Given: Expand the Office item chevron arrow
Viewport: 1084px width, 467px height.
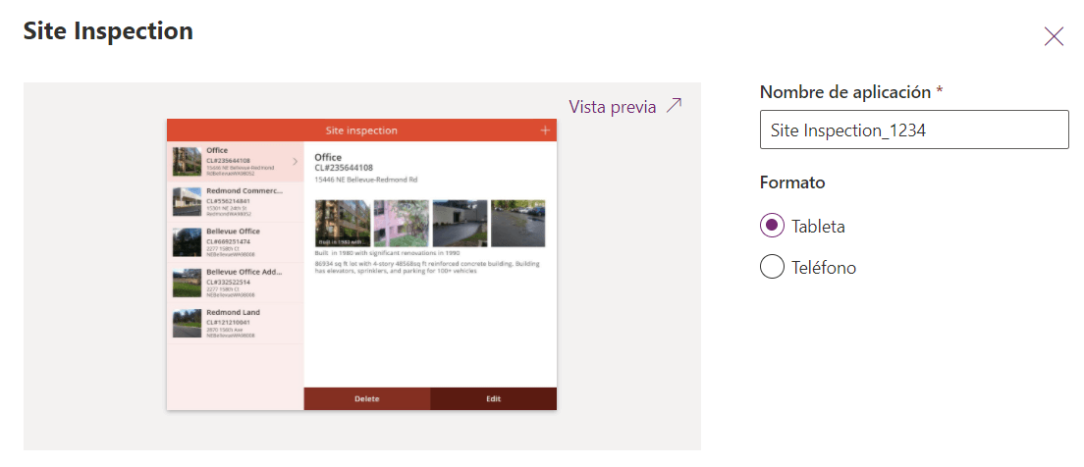Looking at the screenshot, I should coord(295,161).
